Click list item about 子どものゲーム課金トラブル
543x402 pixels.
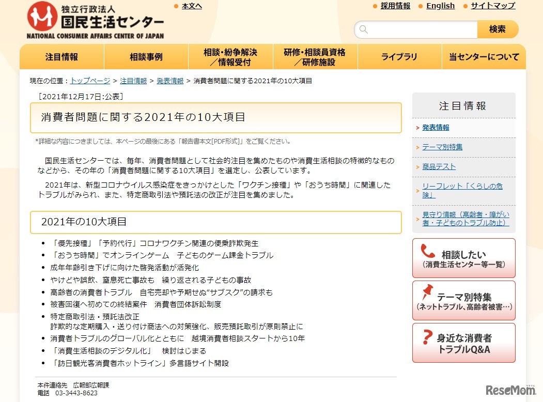[162, 256]
